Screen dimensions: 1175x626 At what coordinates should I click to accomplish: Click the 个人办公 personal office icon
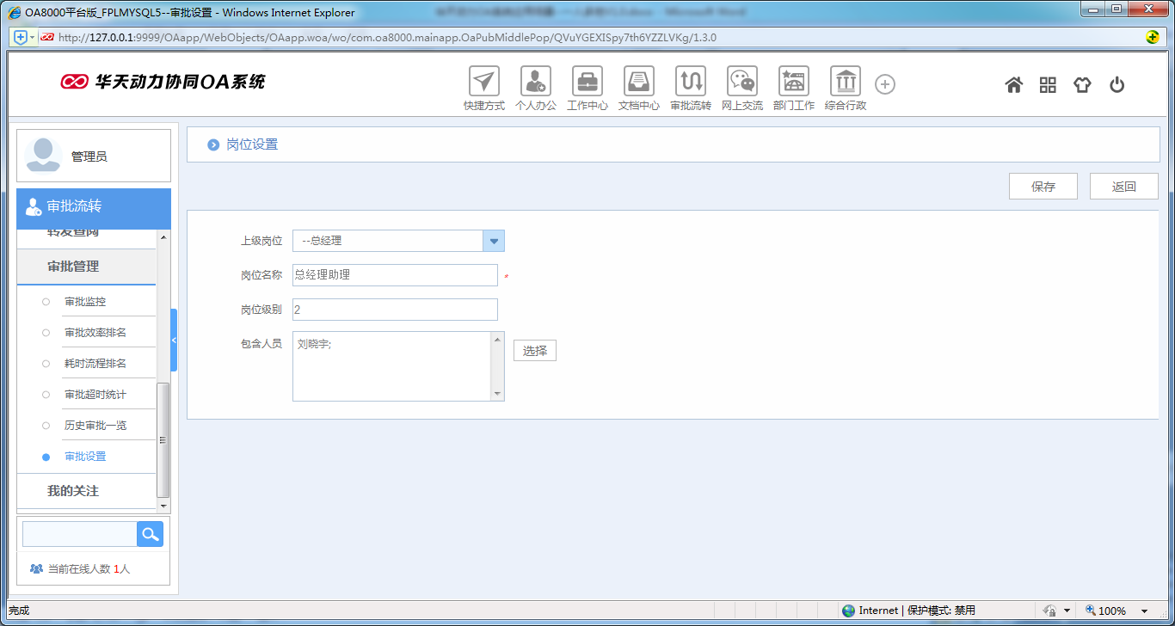[535, 83]
